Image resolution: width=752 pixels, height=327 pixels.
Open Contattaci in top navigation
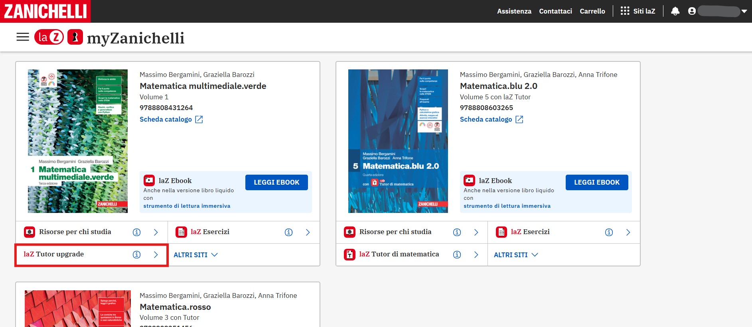click(x=555, y=11)
